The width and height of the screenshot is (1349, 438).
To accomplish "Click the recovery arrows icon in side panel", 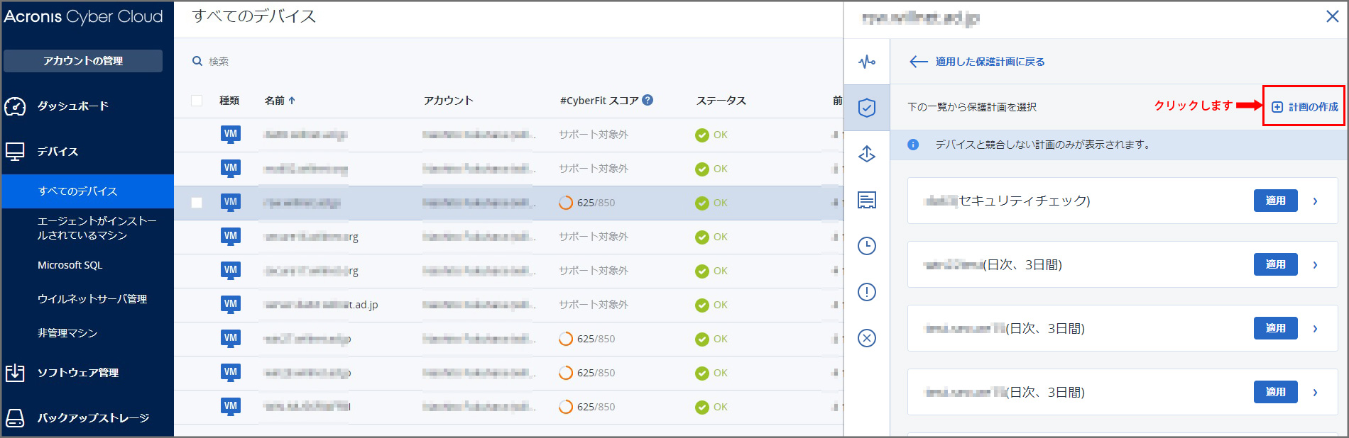I will point(866,154).
